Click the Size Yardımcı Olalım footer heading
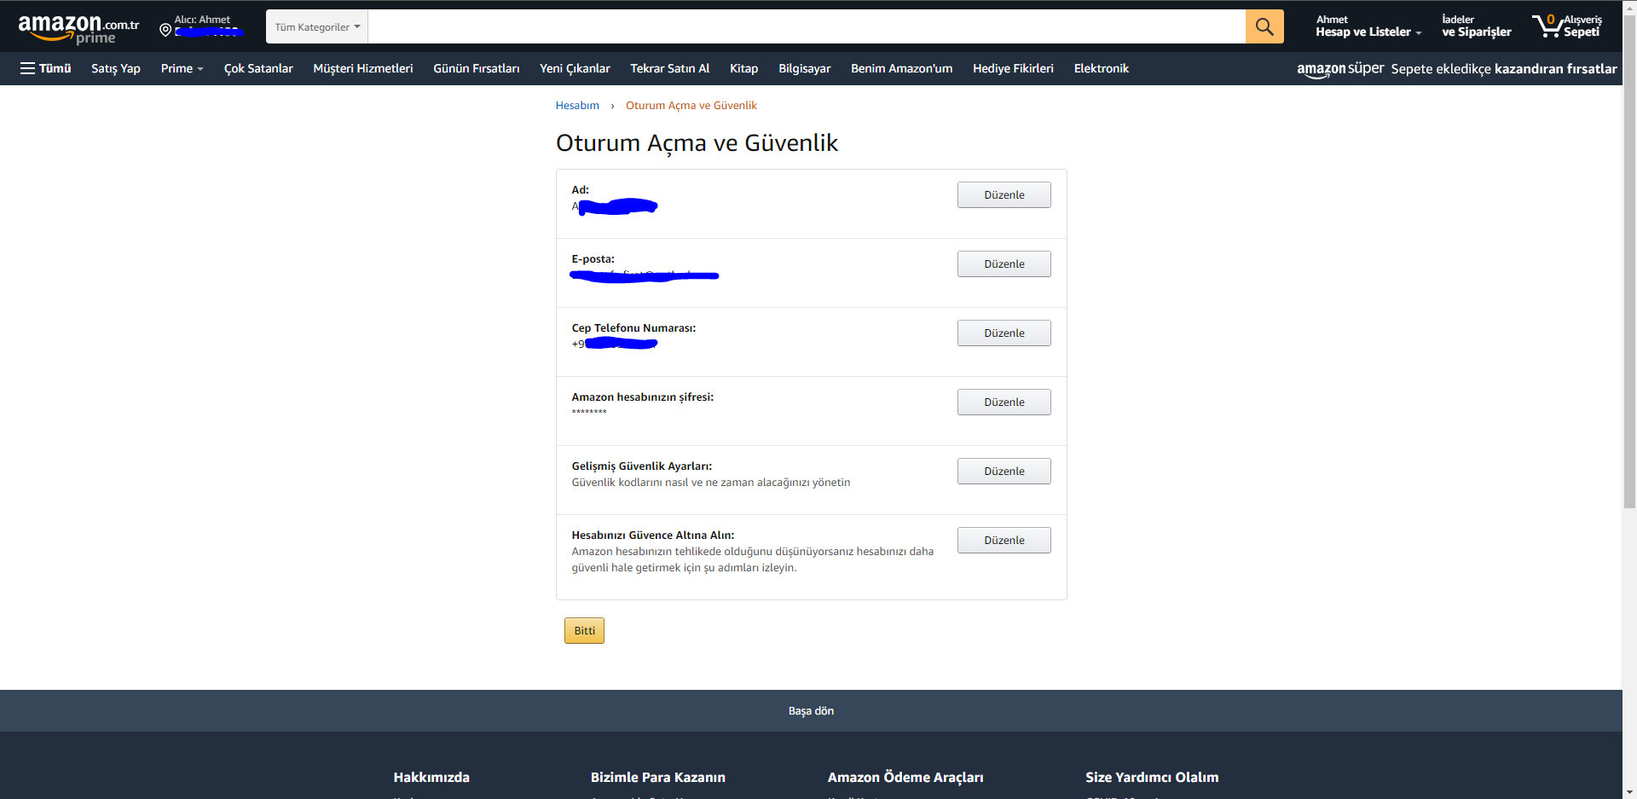The width and height of the screenshot is (1637, 799). pyautogui.click(x=1152, y=778)
